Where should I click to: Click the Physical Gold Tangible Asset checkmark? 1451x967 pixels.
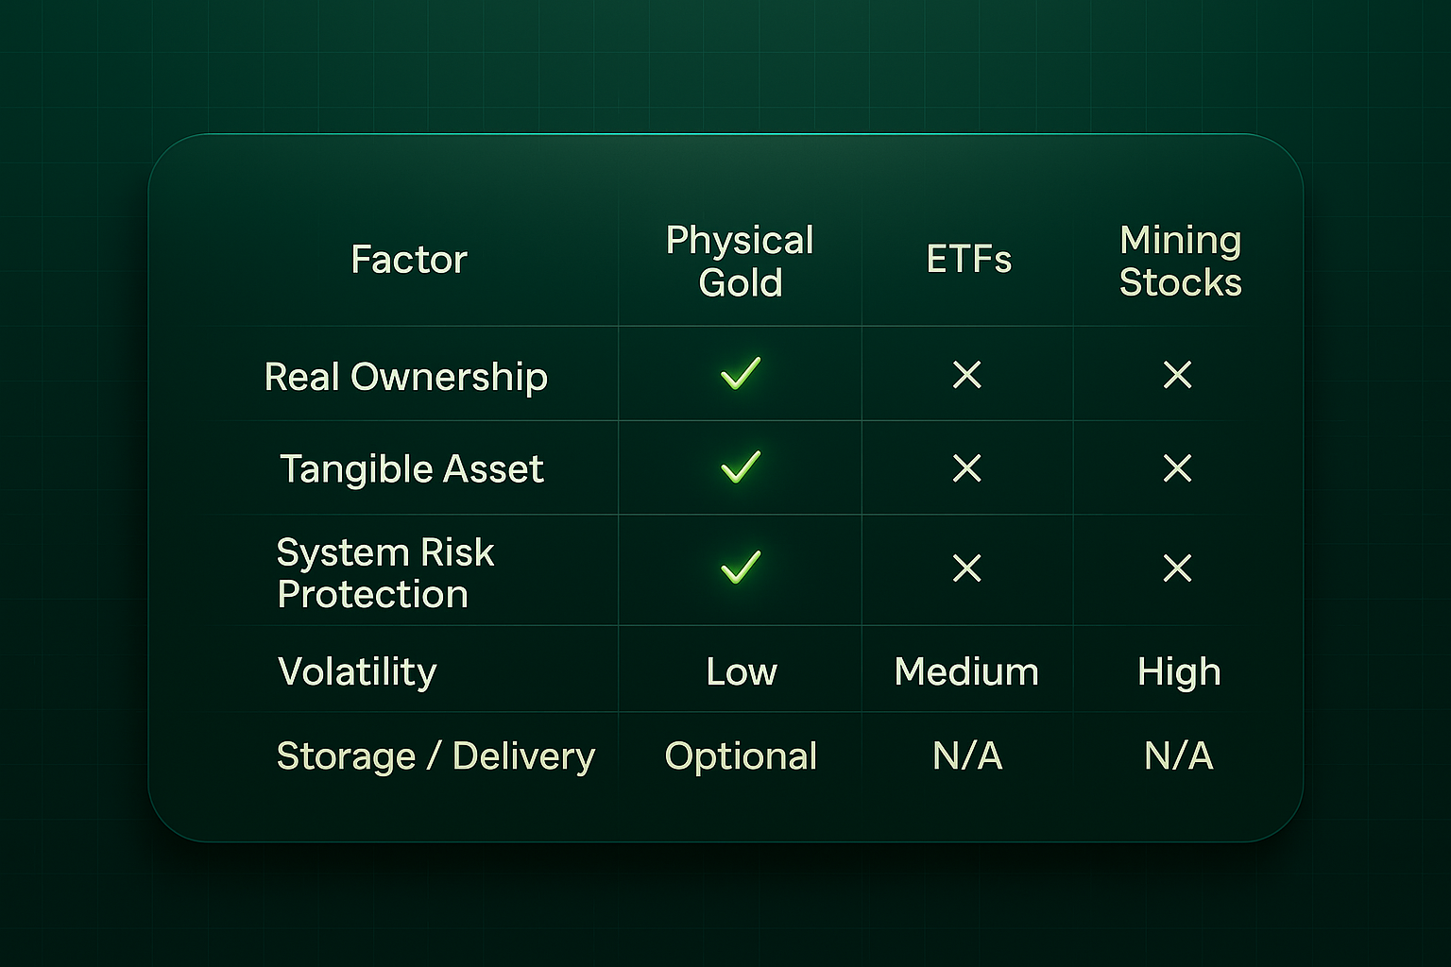(741, 467)
